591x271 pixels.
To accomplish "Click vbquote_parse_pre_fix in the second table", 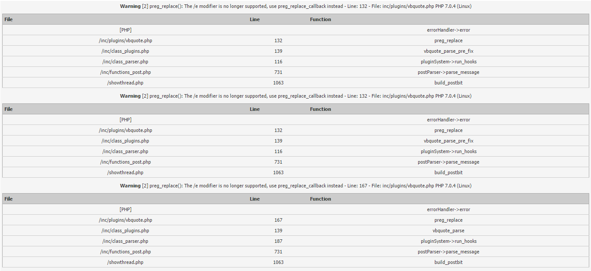I will pyautogui.click(x=448, y=141).
